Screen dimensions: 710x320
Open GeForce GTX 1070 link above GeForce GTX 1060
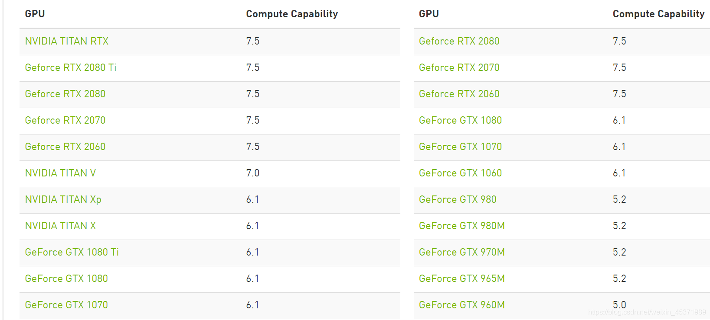[460, 147]
